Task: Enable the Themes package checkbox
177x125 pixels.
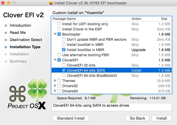Action: click(x=59, y=81)
